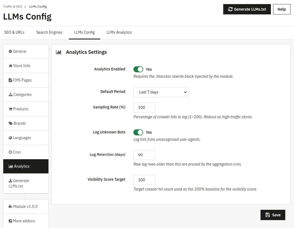Click the sitemap icon beside Categories
Image resolution: width=294 pixels, height=228 pixels.
point(11,95)
